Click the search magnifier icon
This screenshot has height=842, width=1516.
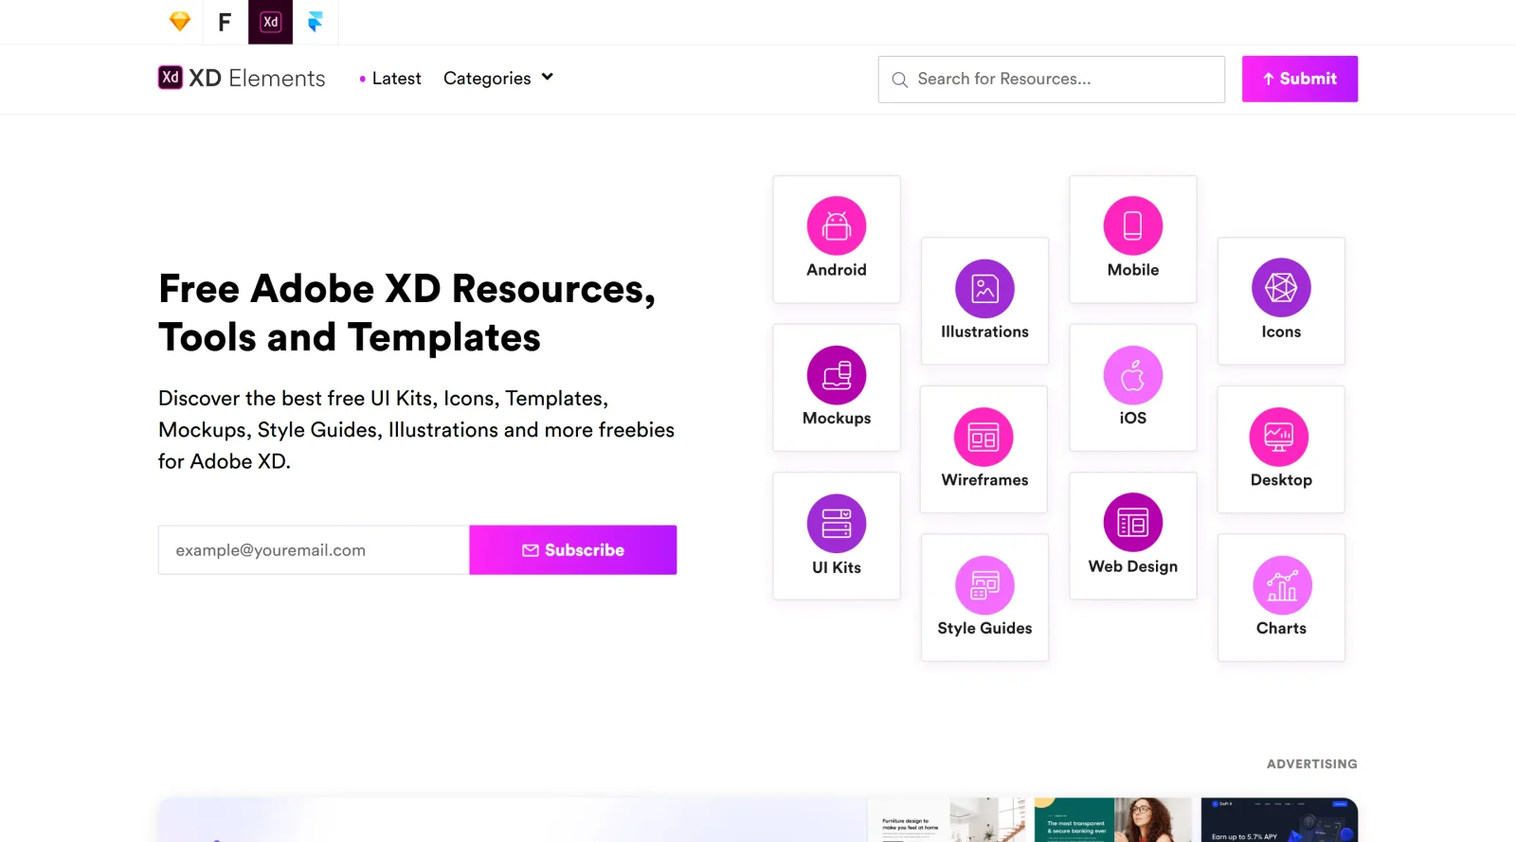click(x=900, y=80)
